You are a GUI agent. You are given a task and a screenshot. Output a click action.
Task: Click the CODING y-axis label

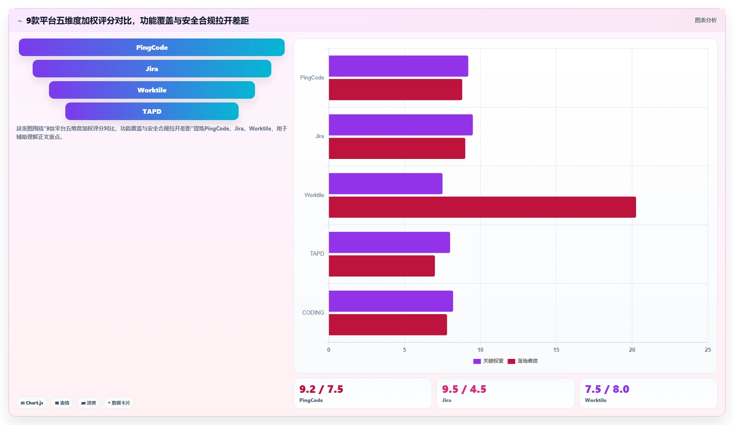coord(313,312)
